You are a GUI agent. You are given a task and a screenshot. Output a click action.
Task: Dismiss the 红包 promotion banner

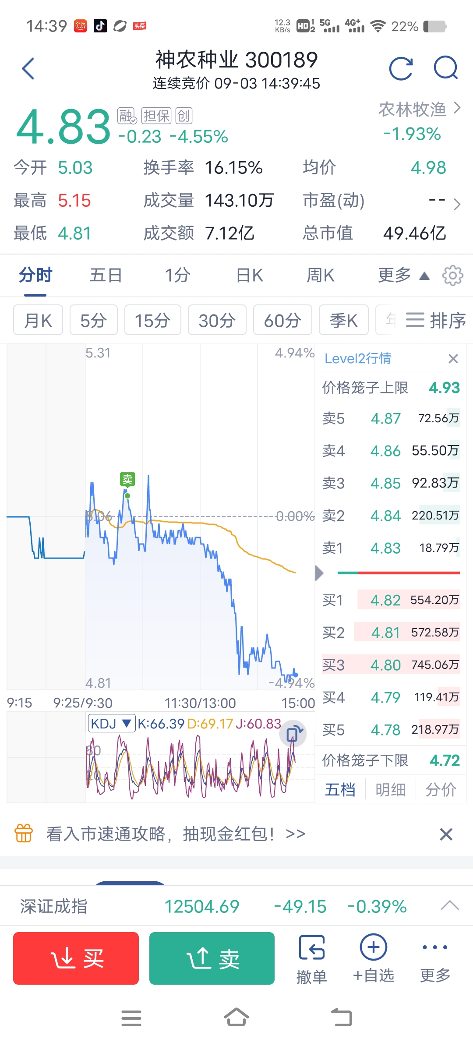click(x=446, y=834)
